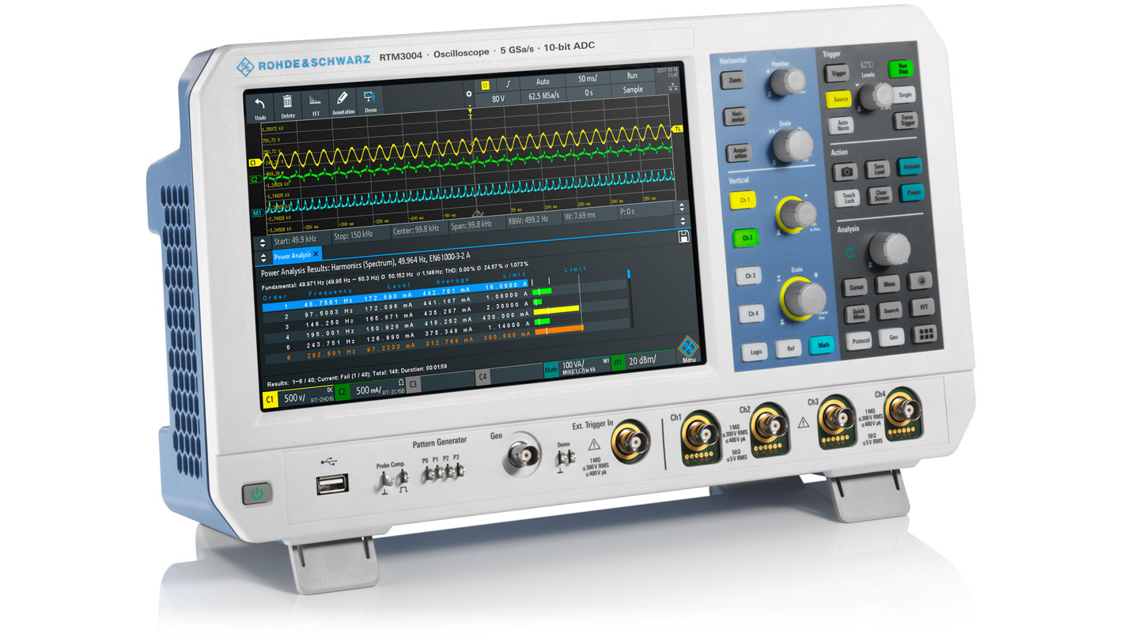
Task: Open the Auto trigger mode selector
Action: click(x=542, y=81)
